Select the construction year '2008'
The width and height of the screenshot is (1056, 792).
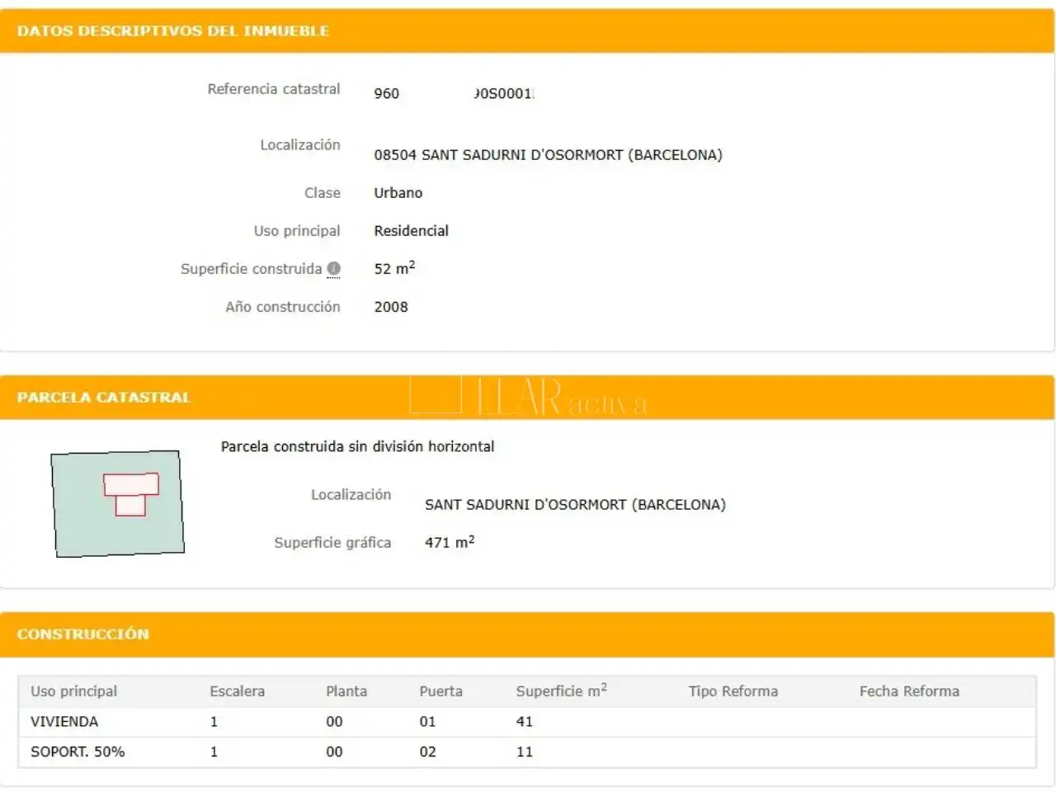(x=391, y=307)
